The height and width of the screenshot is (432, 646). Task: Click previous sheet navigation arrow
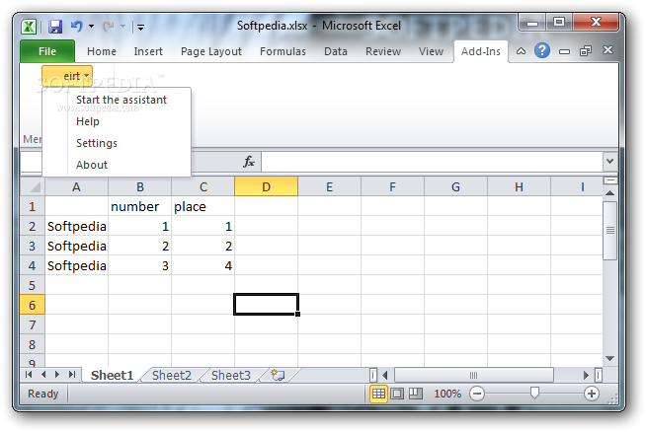(x=43, y=375)
